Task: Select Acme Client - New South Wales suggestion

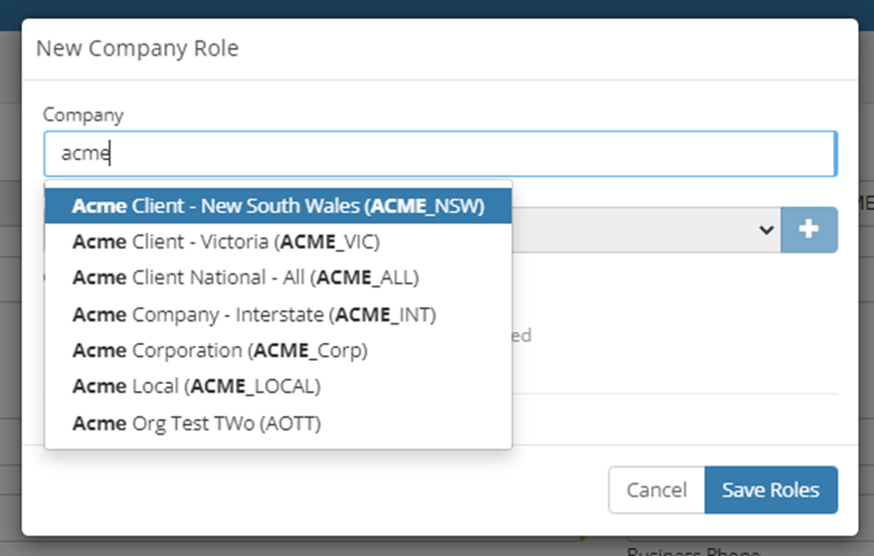Action: click(x=278, y=206)
